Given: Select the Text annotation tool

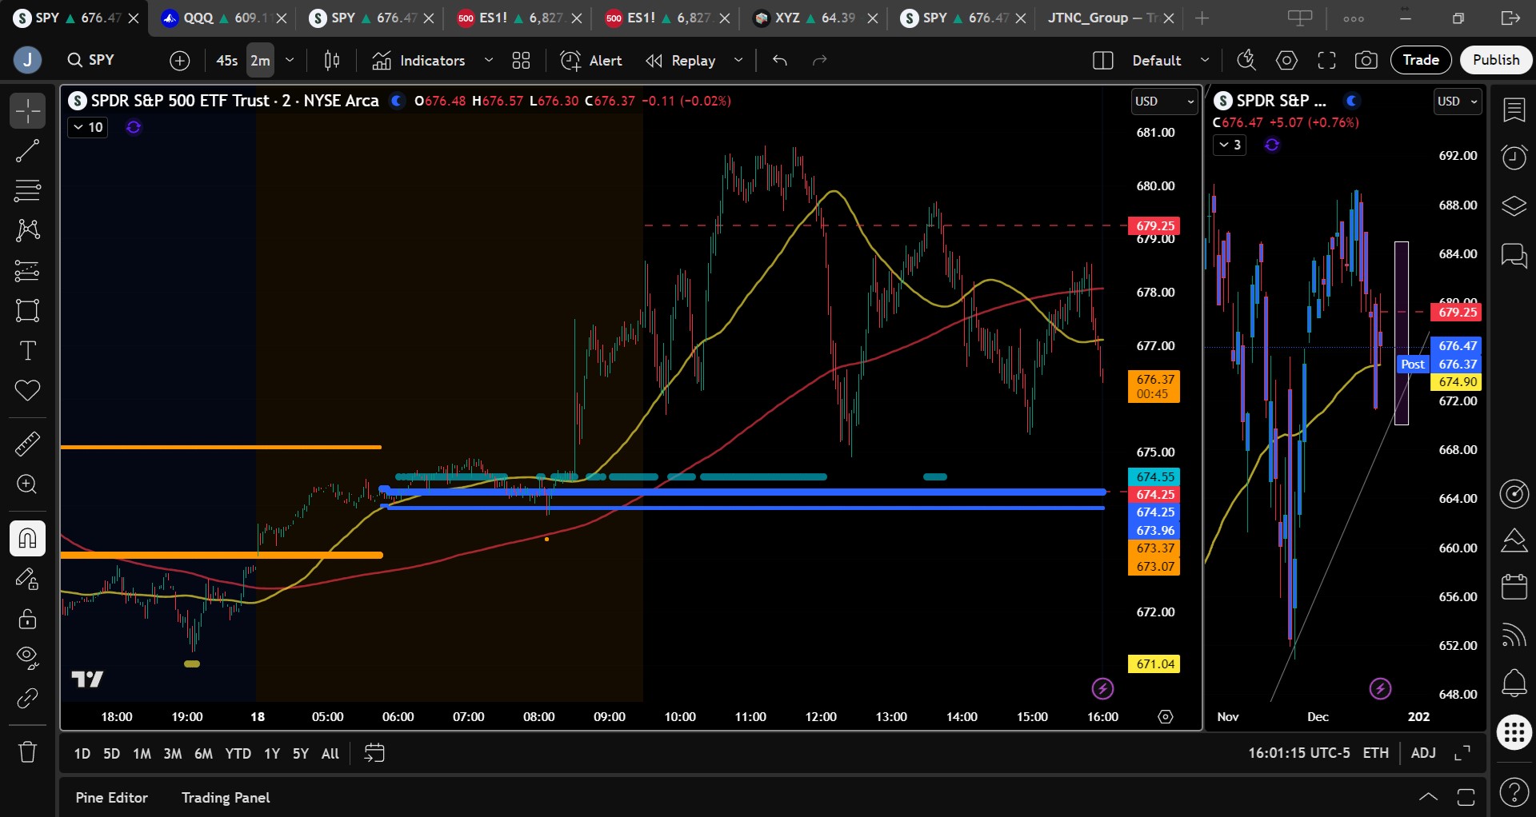Looking at the screenshot, I should coord(27,351).
